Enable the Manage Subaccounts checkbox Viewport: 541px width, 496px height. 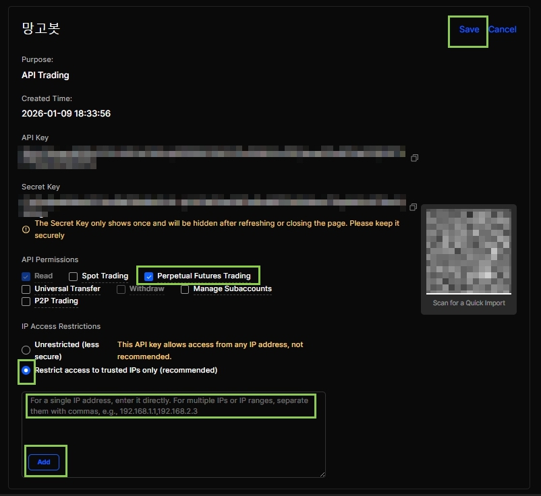[x=185, y=289]
